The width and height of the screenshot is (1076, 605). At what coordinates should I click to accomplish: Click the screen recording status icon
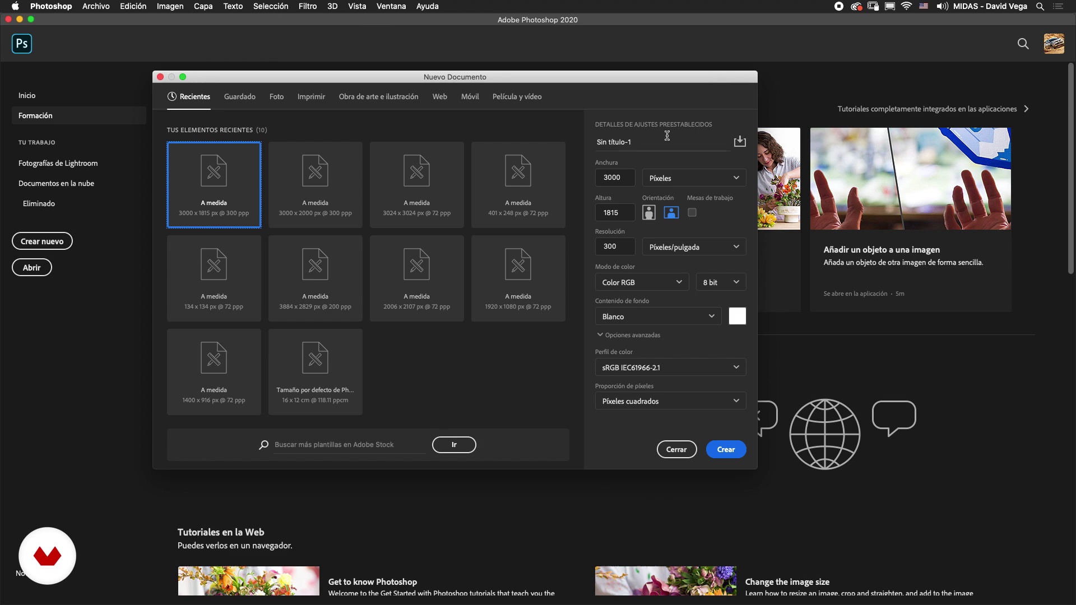[x=839, y=6]
